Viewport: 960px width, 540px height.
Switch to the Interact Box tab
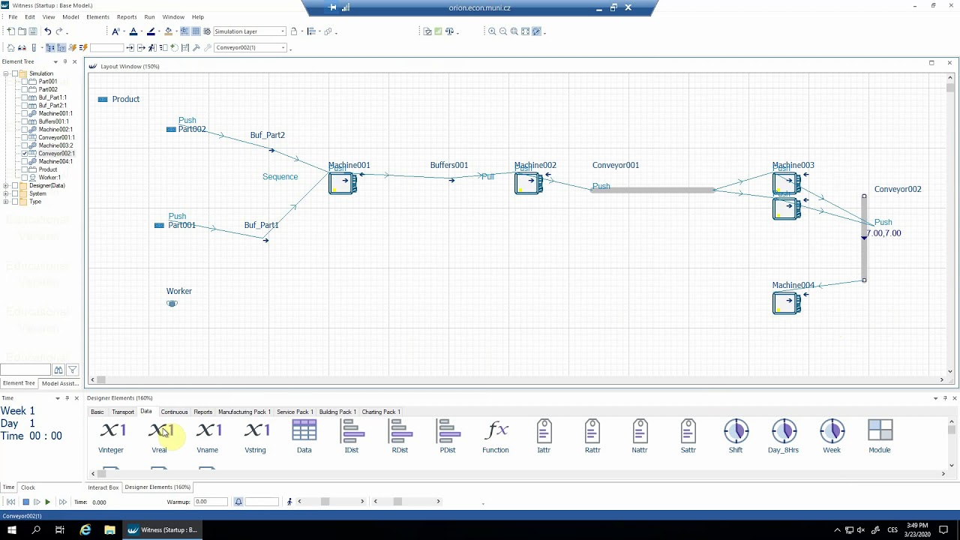tap(103, 487)
